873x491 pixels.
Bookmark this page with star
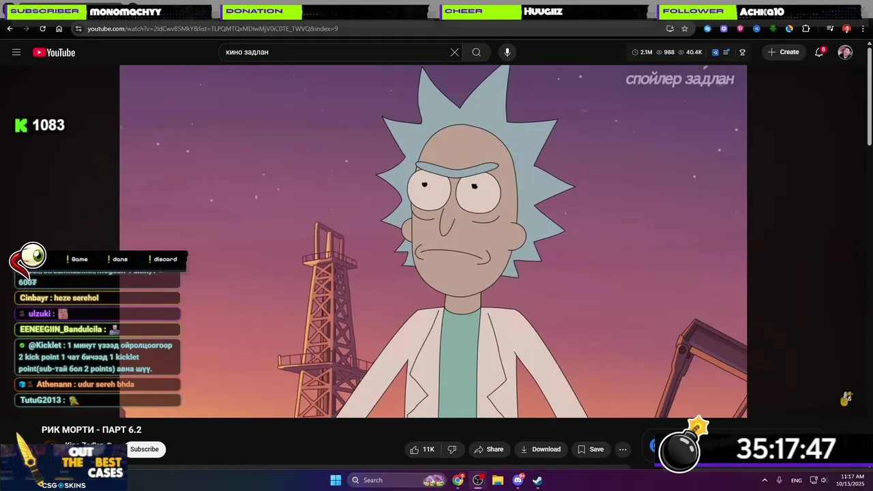click(685, 29)
